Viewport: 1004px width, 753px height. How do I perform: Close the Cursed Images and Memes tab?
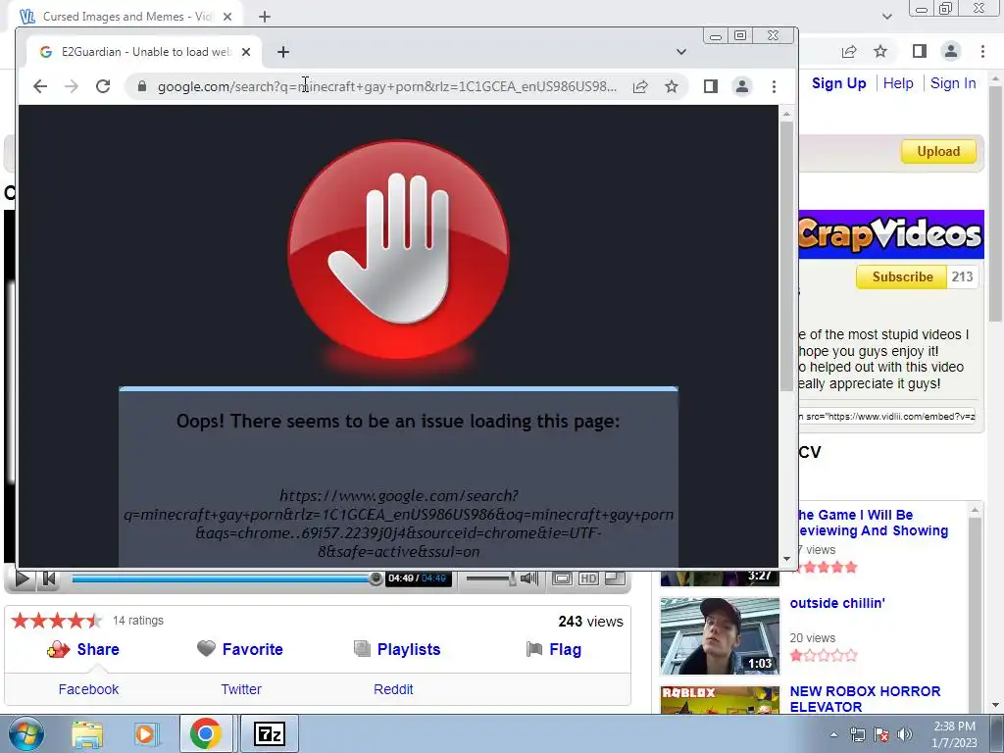pyautogui.click(x=227, y=17)
